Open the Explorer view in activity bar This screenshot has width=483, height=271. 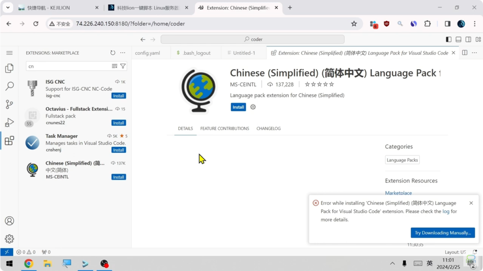tap(9, 69)
